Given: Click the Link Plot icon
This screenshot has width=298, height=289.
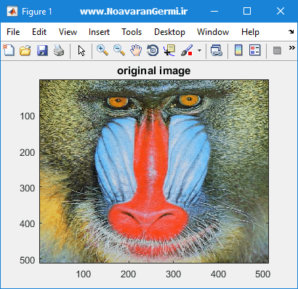Looking at the screenshot, I should (x=217, y=50).
